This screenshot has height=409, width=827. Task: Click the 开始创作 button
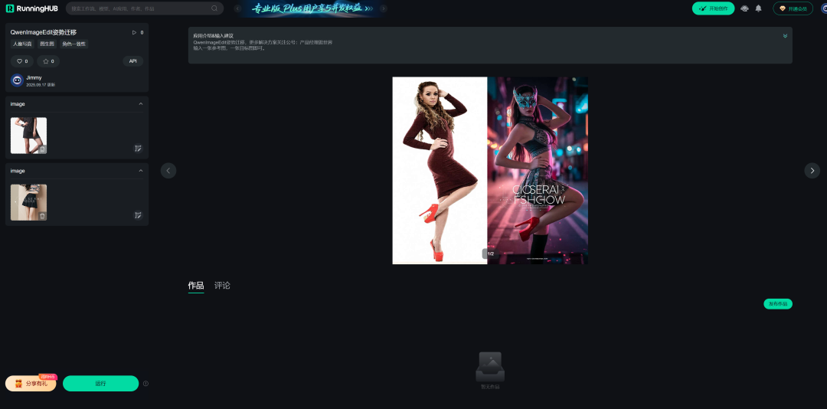point(713,8)
